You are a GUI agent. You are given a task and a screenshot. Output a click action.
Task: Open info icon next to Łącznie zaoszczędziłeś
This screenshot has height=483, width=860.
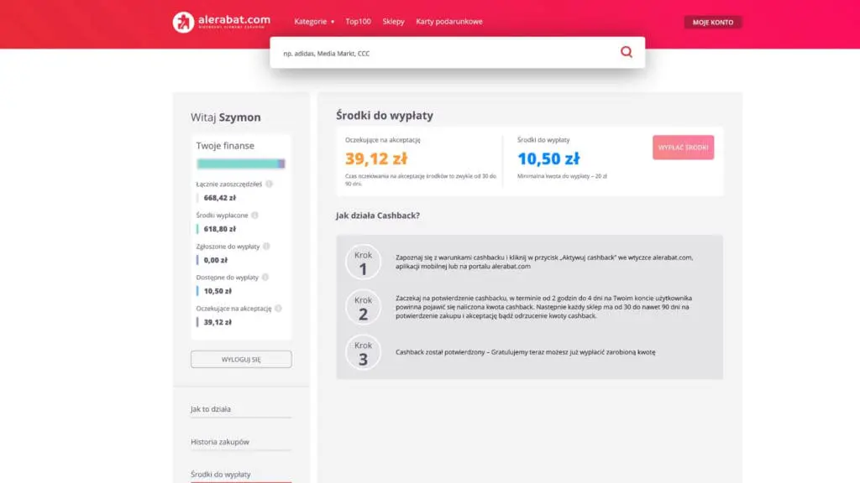270,184
